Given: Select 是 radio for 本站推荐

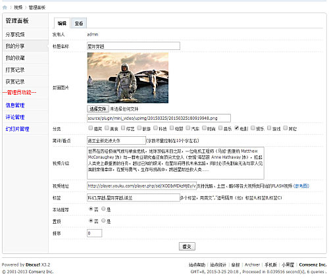Looking at the screenshot, I should (x=103, y=209).
